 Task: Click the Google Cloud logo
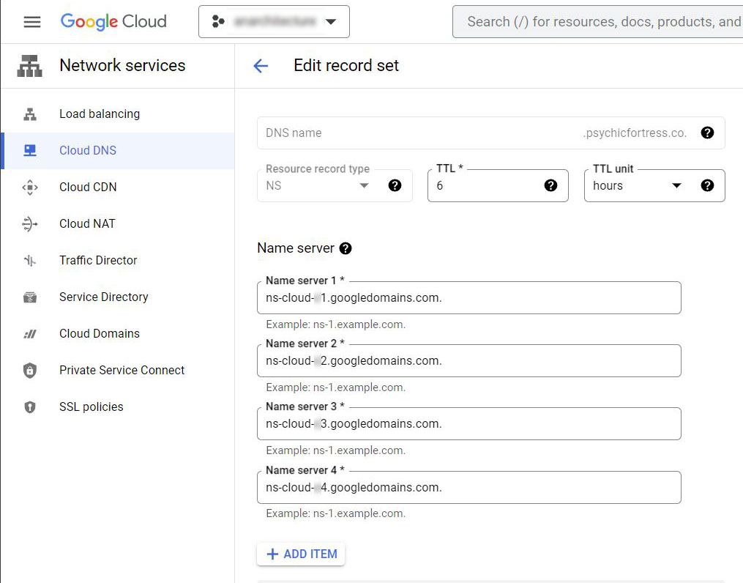113,22
